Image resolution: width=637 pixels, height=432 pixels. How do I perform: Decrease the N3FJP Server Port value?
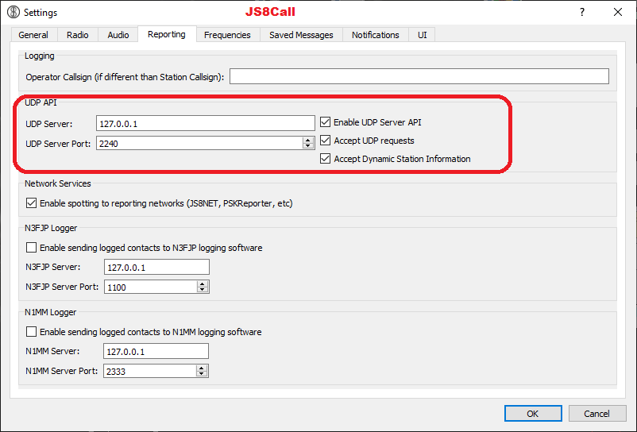(x=203, y=290)
